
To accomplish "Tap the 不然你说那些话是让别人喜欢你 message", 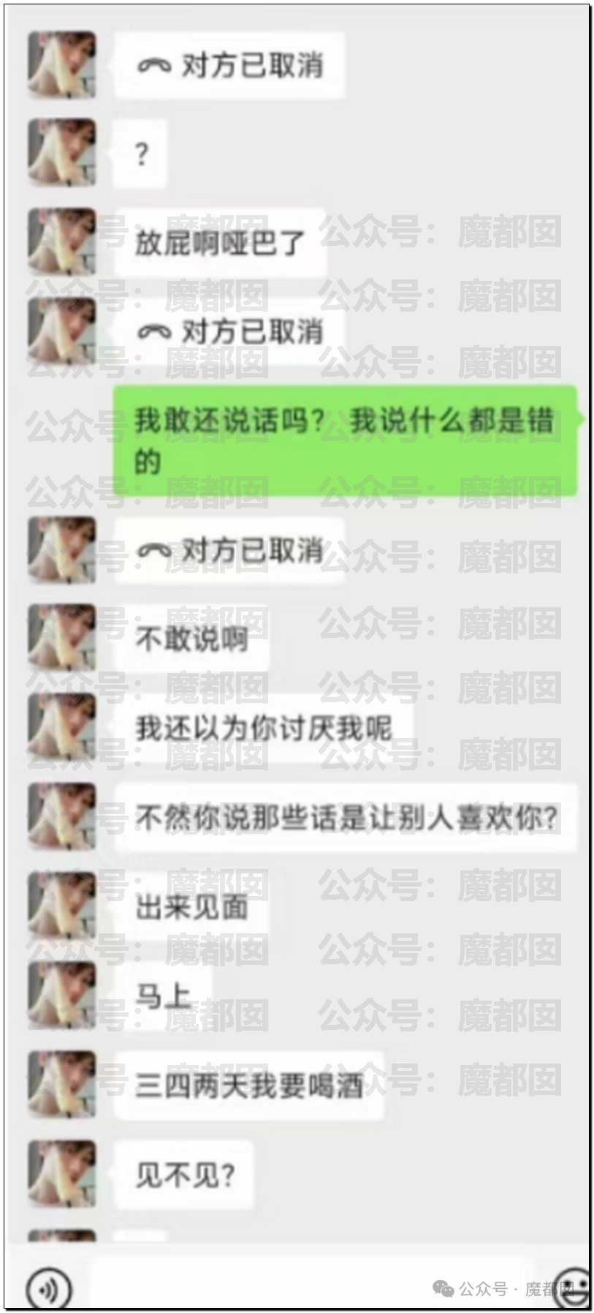I will point(346,817).
